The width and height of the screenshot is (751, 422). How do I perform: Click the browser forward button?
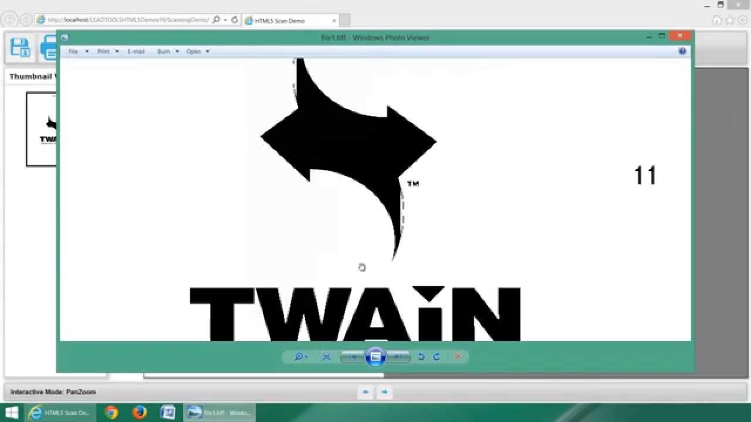click(26, 20)
